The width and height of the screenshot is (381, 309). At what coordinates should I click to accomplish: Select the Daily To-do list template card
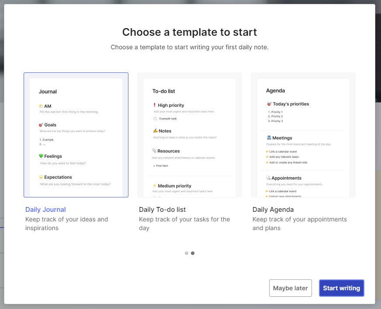tap(189, 135)
